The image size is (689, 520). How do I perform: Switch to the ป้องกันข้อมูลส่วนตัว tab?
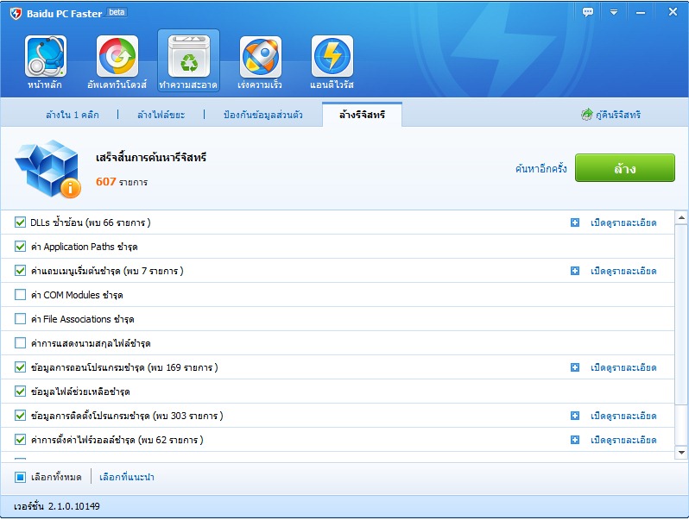(262, 115)
